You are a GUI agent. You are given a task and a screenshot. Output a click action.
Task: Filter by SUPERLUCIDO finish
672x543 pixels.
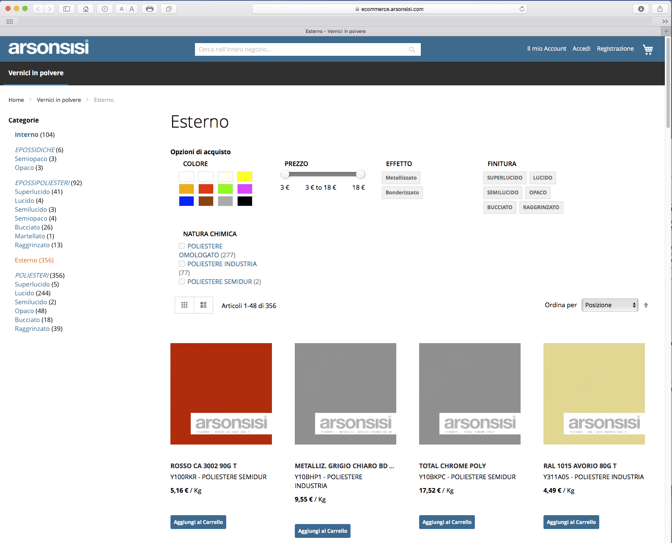tap(505, 178)
